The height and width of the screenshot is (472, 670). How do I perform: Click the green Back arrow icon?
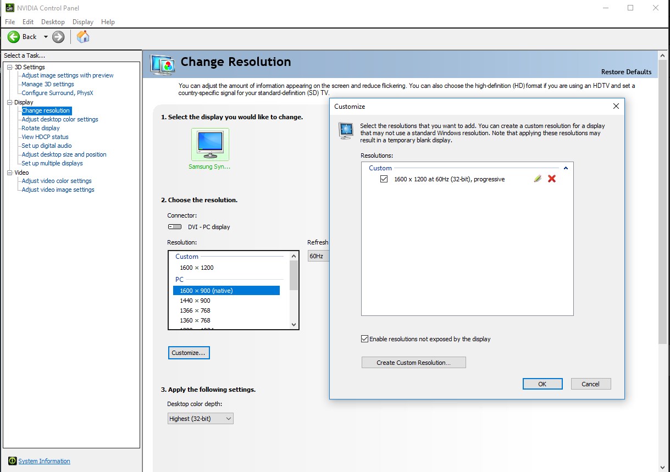(14, 37)
